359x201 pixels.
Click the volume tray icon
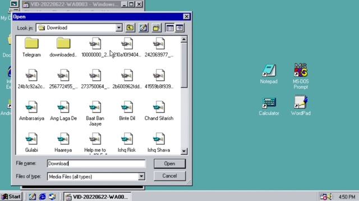tap(330, 197)
